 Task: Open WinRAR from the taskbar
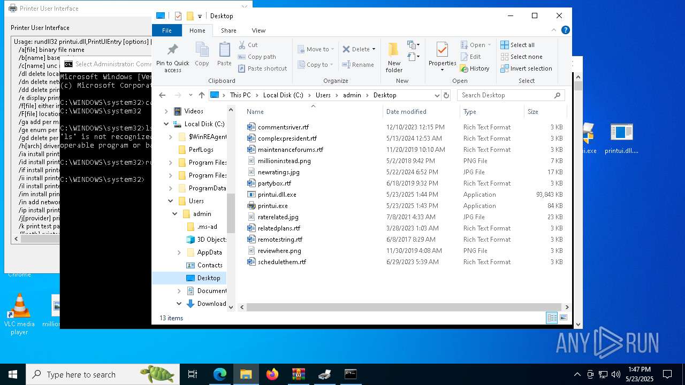point(298,374)
